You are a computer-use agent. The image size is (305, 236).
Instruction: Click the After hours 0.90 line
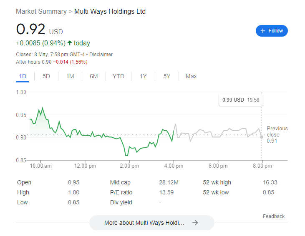point(52,62)
